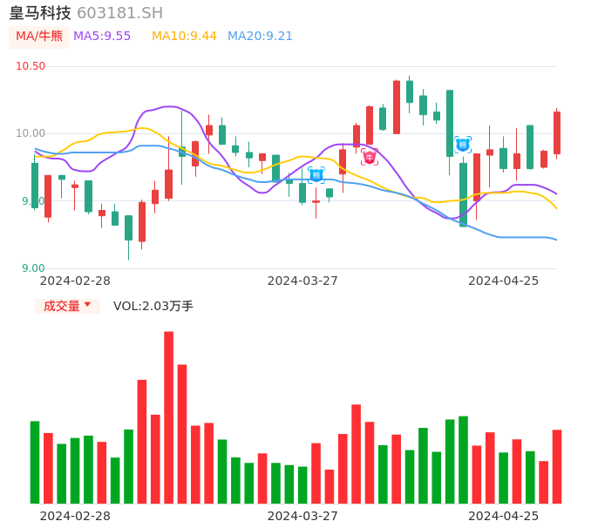Open the 成交量 indicator dropdown

click(67, 306)
